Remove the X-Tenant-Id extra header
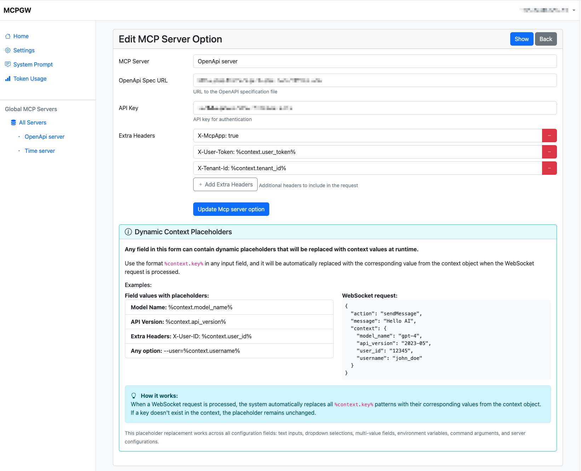Image resolution: width=581 pixels, height=471 pixels. point(549,168)
